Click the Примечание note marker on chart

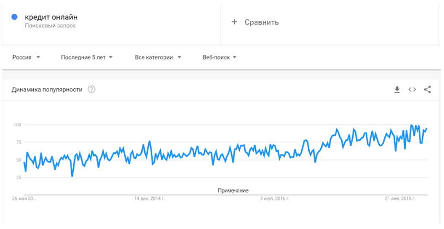point(233,191)
